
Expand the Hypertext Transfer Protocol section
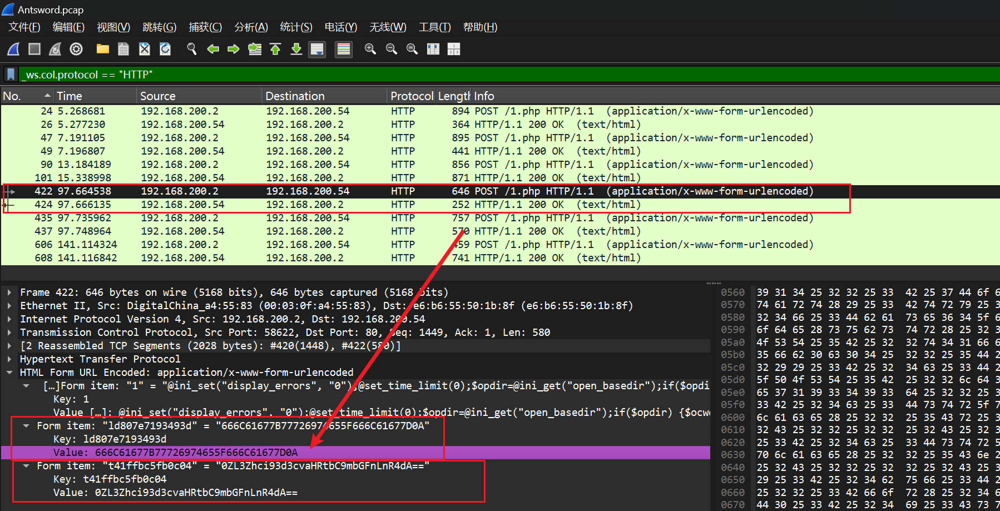point(9,359)
